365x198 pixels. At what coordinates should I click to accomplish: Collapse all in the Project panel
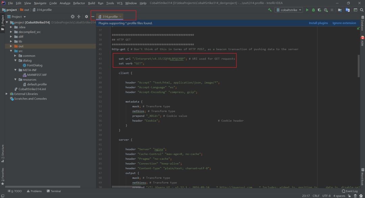tap(79, 17)
